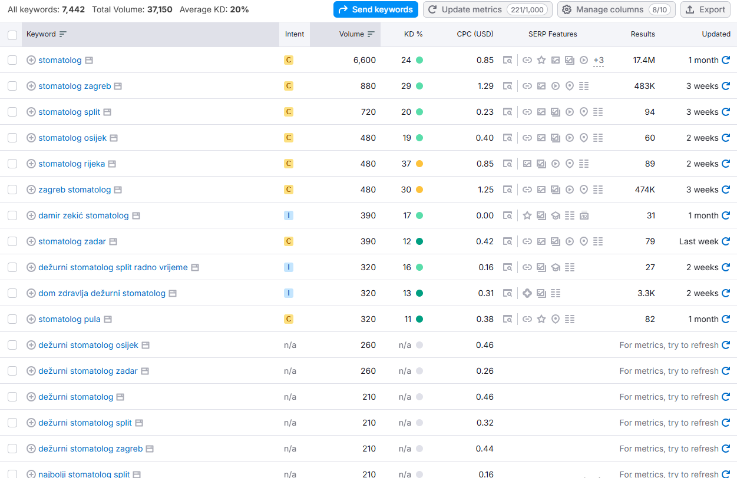This screenshot has height=478, width=737.
Task: Tick the select-all checkbox in header
Action: tap(12, 35)
